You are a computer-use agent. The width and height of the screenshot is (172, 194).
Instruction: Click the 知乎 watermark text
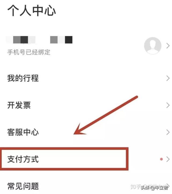point(136,186)
